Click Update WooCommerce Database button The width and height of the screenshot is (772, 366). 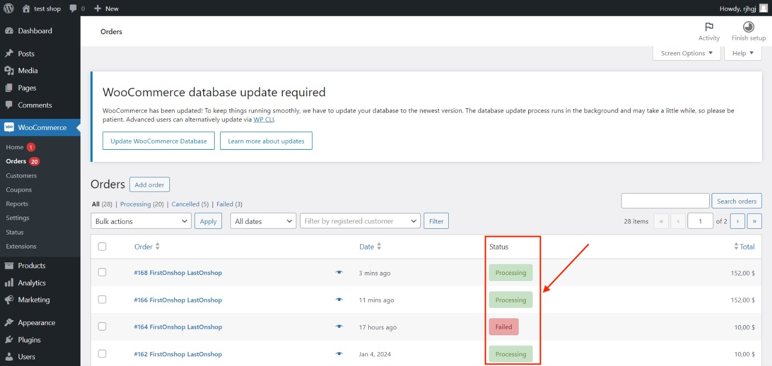tap(158, 141)
